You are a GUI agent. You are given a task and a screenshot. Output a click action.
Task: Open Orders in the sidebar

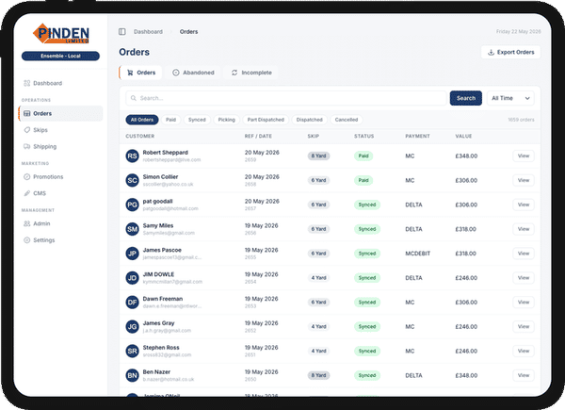(60, 114)
